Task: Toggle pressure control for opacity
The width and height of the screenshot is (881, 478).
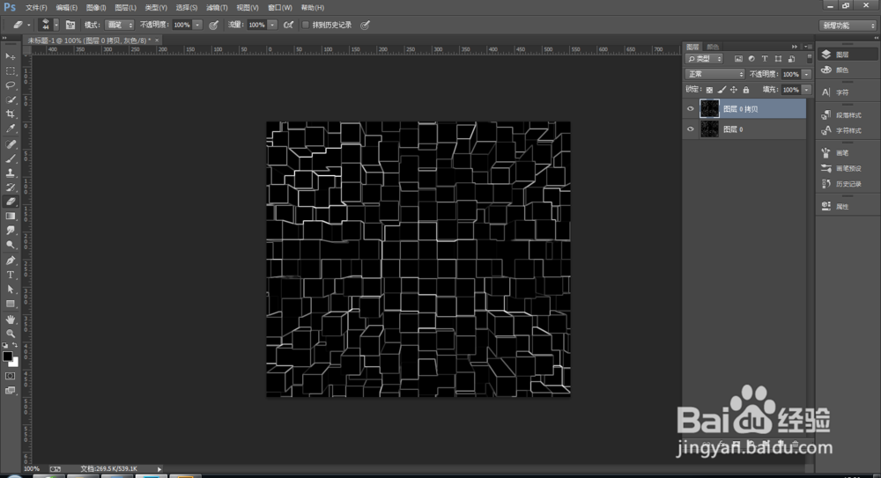Action: pos(213,25)
